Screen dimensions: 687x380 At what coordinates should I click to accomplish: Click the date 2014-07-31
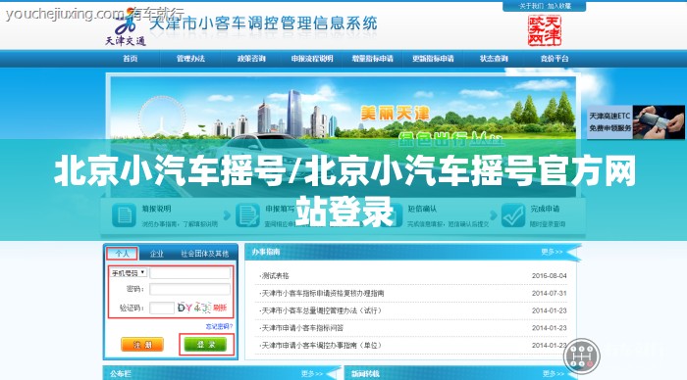549,294
